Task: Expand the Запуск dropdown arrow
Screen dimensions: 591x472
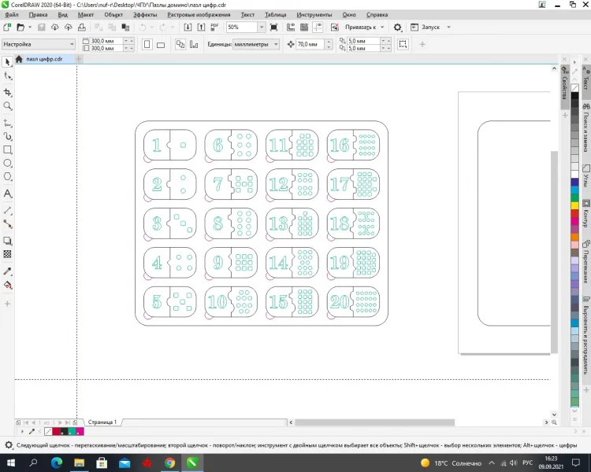Action: 448,27
